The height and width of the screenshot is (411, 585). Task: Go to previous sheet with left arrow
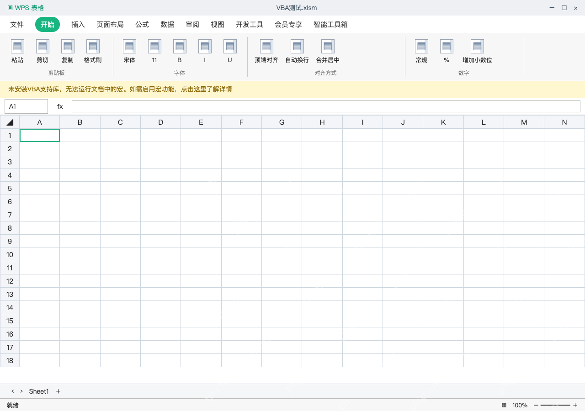(12, 391)
